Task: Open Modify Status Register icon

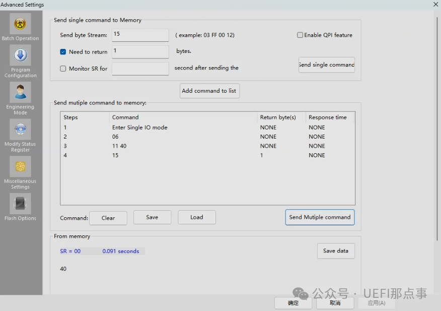Action: click(20, 130)
